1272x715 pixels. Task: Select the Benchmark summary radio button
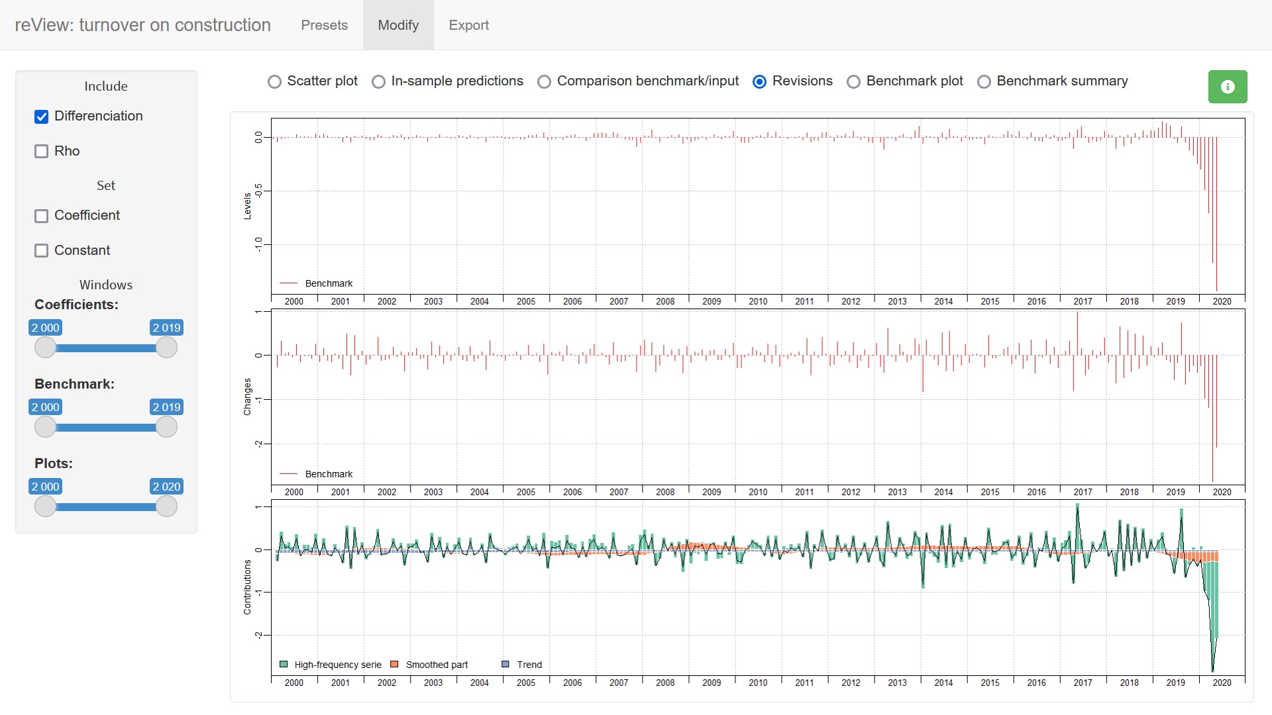984,81
